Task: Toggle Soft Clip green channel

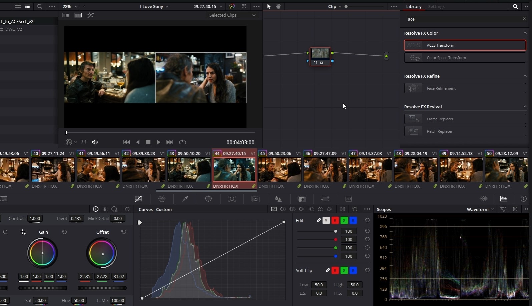Action: pyautogui.click(x=344, y=270)
